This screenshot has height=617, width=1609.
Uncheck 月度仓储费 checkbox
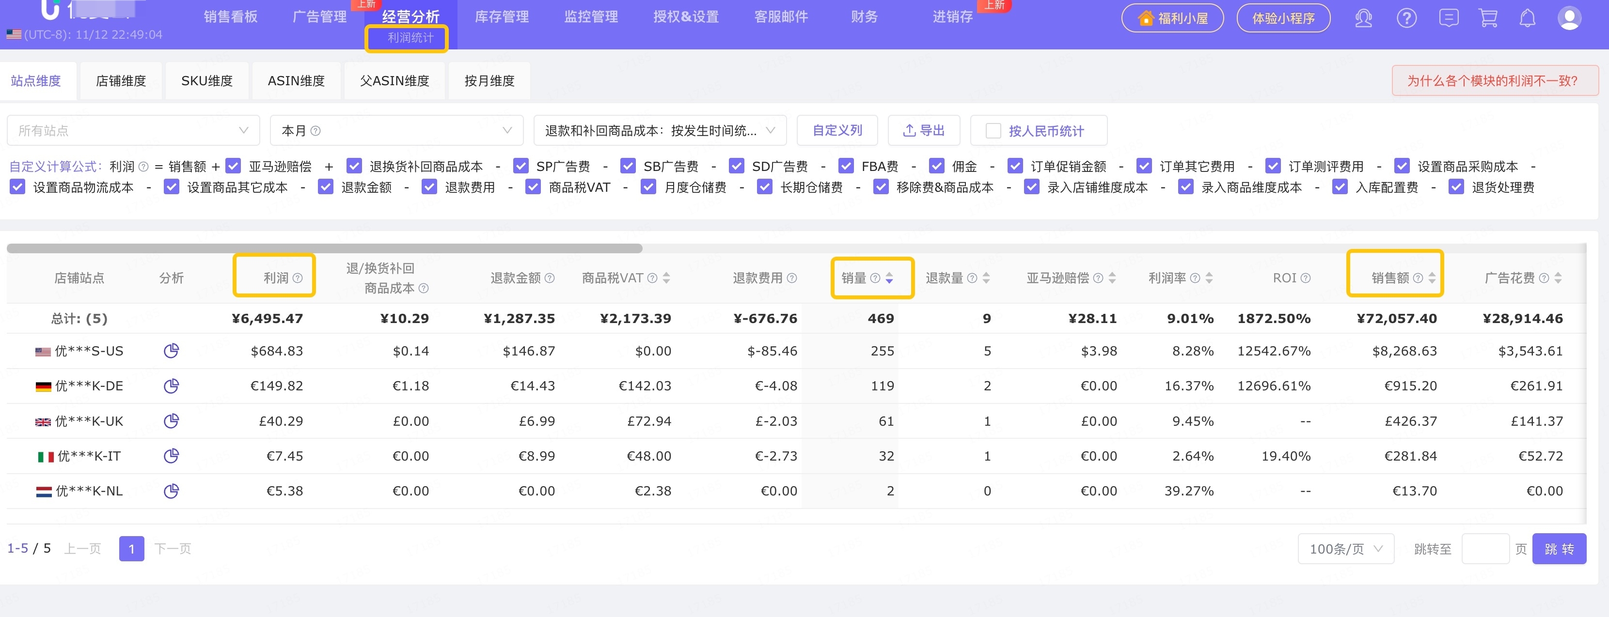[x=648, y=187]
